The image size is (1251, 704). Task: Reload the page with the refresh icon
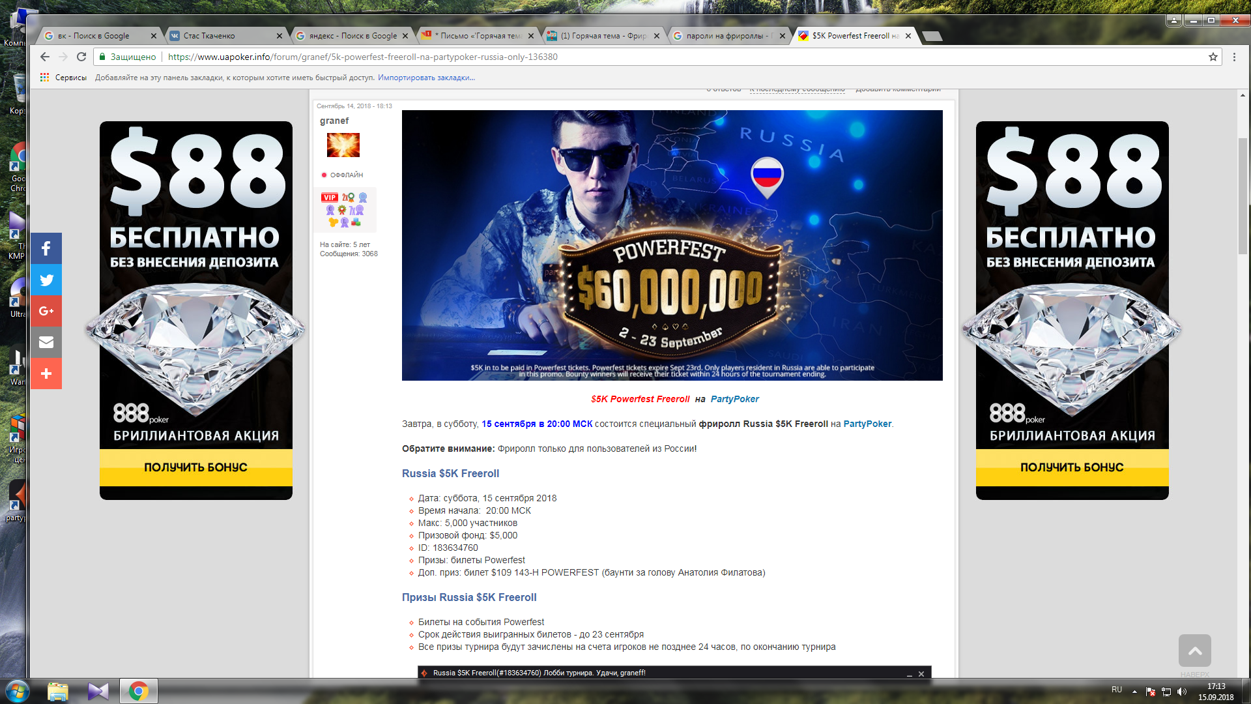click(x=81, y=57)
